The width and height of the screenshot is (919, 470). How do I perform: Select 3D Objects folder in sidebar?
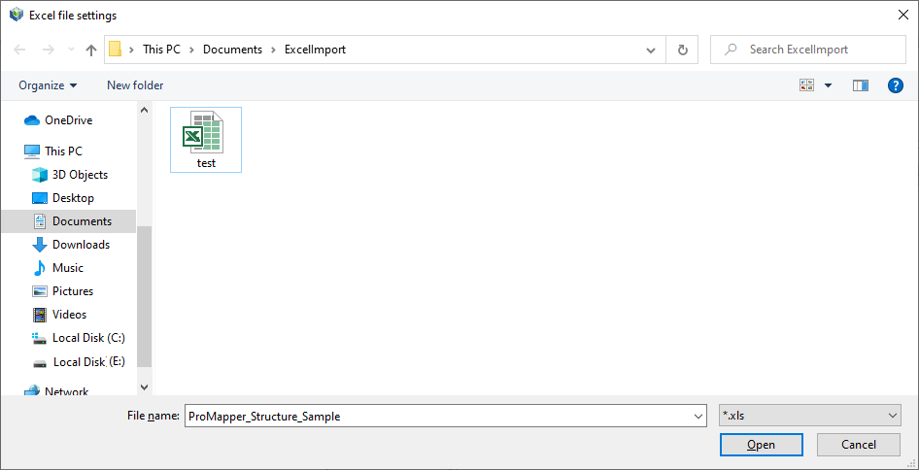pos(80,175)
